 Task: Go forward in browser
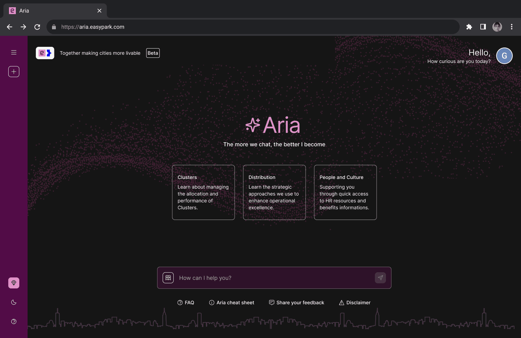pos(23,27)
